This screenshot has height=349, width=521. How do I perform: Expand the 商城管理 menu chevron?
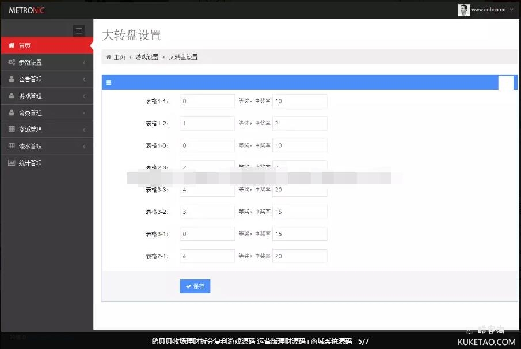tap(84, 130)
